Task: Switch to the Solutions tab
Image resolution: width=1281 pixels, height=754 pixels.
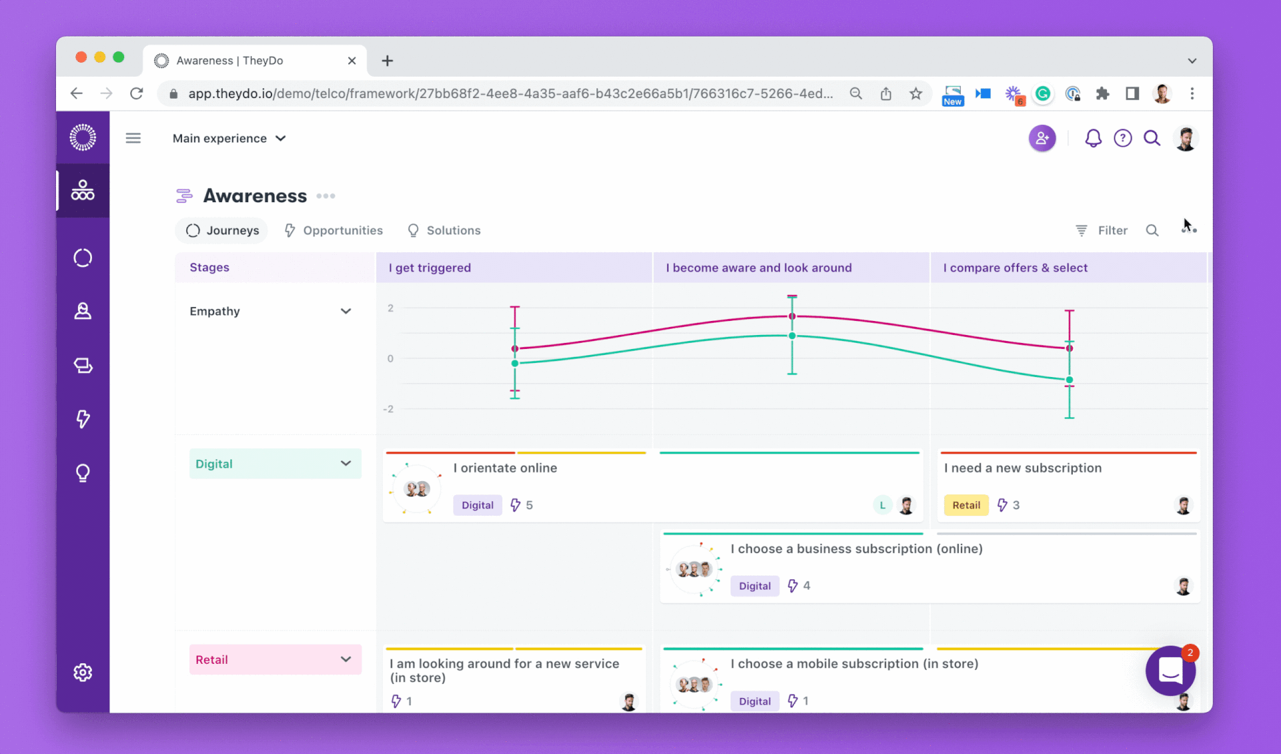Action: point(444,230)
